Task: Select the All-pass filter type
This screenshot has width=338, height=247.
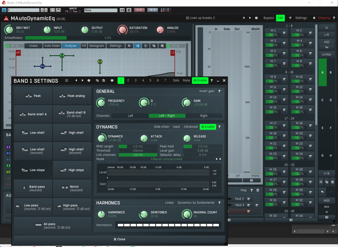Action: pos(52,226)
